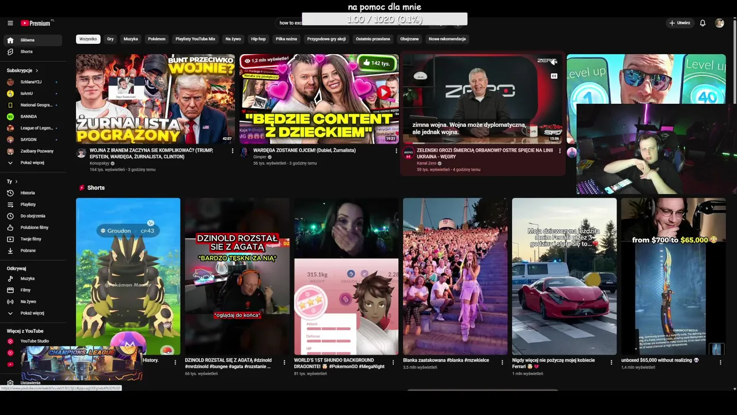737x415 pixels.
Task: Expand the Ty section chevron
Action: (x=16, y=182)
